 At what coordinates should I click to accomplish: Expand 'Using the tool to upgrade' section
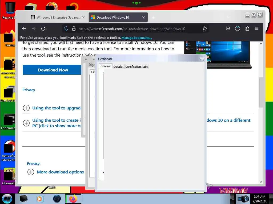pos(26,108)
